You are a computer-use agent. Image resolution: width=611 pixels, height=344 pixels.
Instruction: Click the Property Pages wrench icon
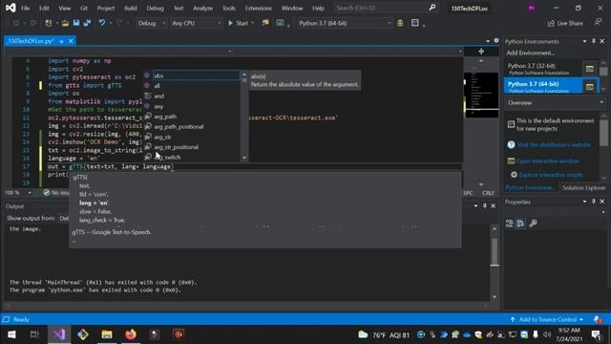[533, 223]
